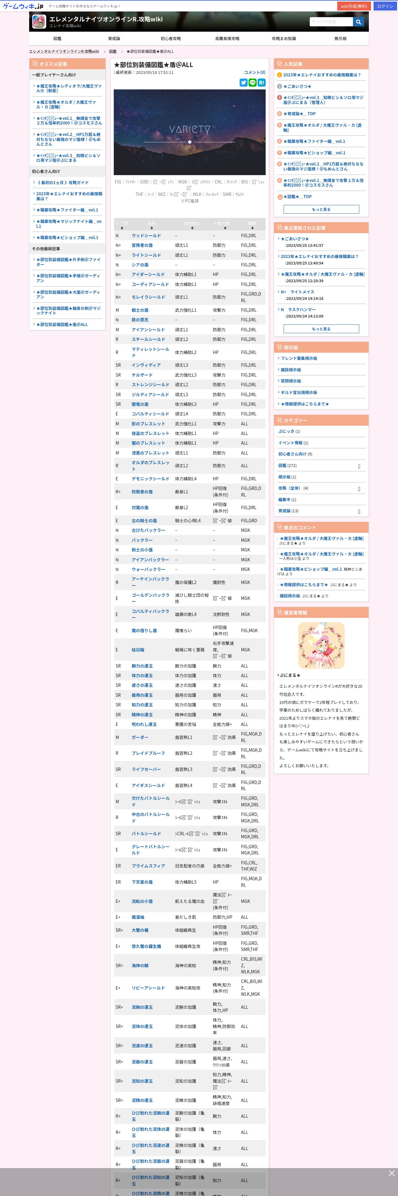The width and height of the screenshot is (398, 1196).
Task: Click the wiki logo icon in header
Action: [39, 21]
